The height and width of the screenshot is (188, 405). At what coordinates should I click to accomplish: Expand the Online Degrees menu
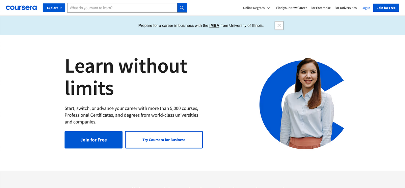point(256,8)
